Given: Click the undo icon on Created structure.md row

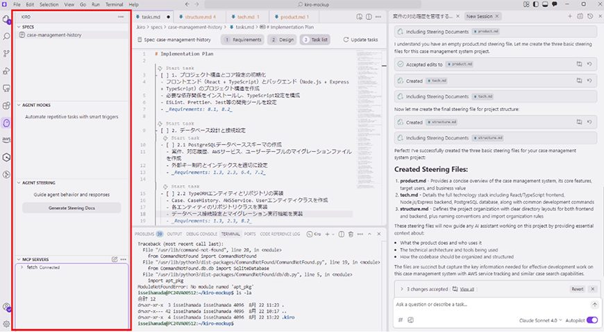Looking at the screenshot, I should tap(589, 121).
